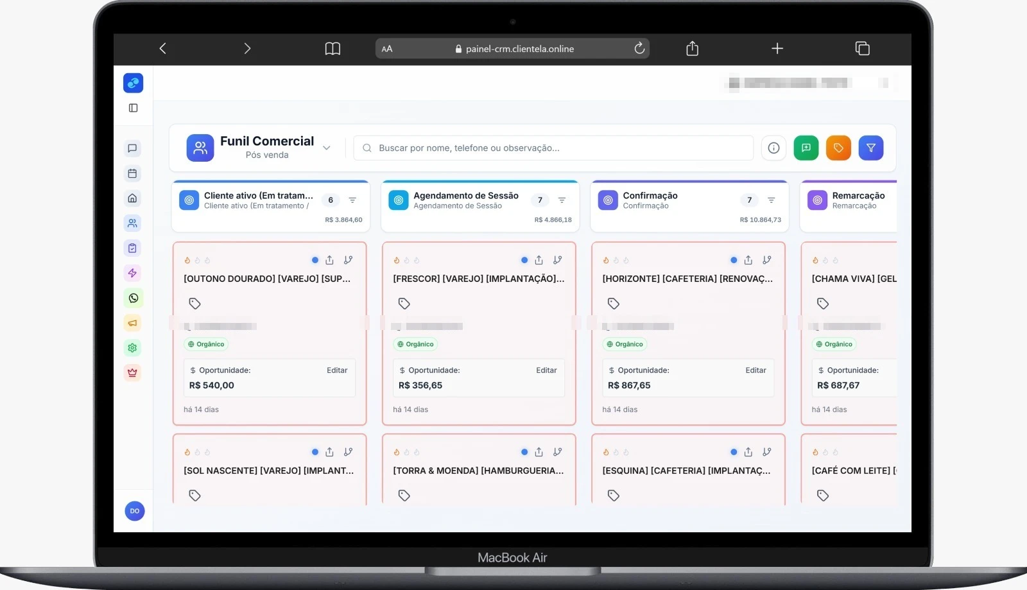Click Orgânico badge on FRESCOR card
This screenshot has height=590, width=1027.
click(x=415, y=344)
